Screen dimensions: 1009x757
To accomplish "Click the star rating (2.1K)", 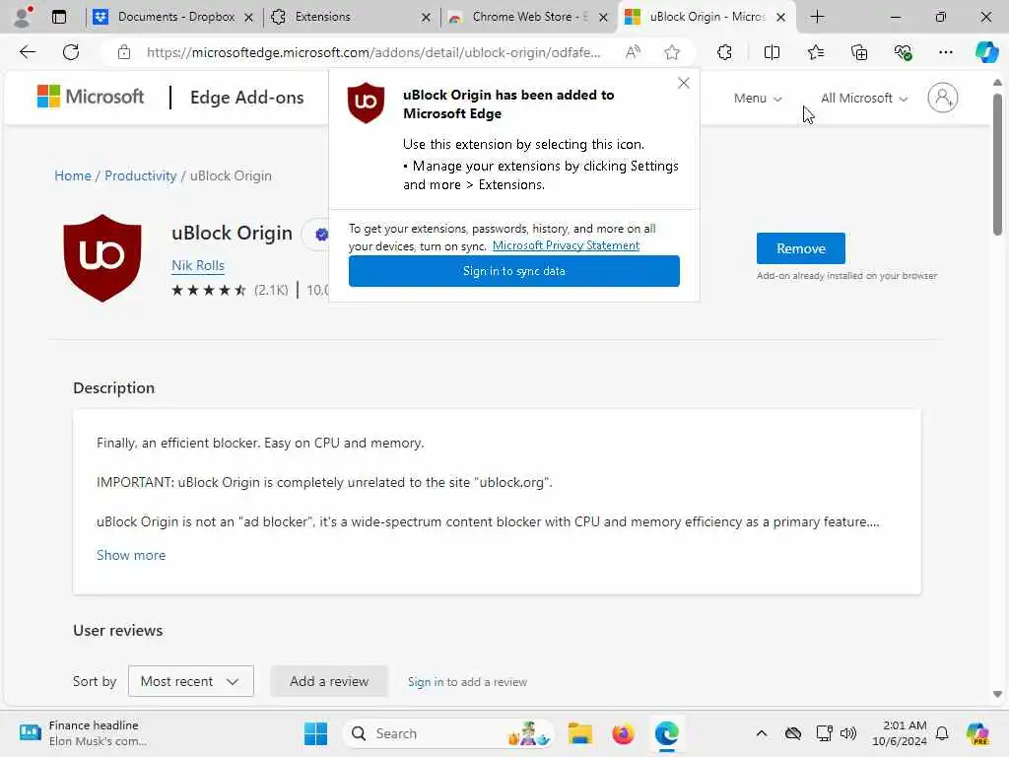I will (230, 290).
